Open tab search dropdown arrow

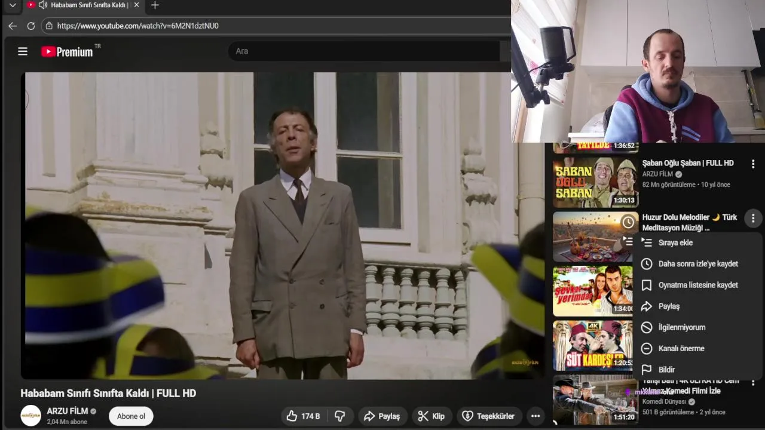pyautogui.click(x=13, y=5)
